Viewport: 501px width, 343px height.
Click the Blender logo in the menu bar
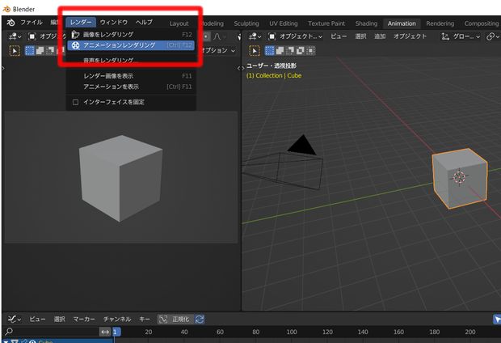click(x=11, y=23)
